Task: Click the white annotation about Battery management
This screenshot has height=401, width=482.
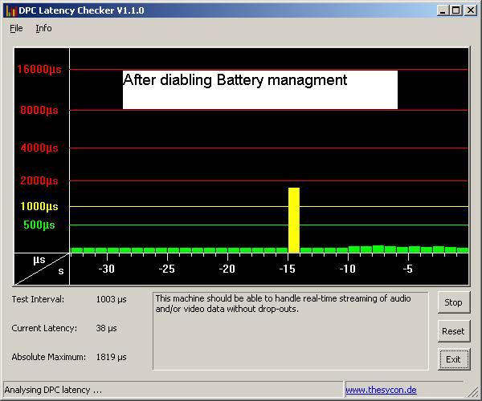Action: [259, 89]
